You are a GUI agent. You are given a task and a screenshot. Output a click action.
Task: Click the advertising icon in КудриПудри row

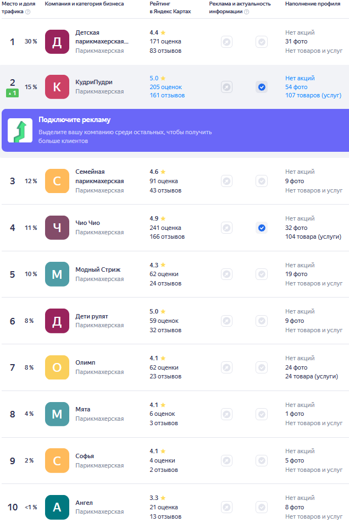227,87
